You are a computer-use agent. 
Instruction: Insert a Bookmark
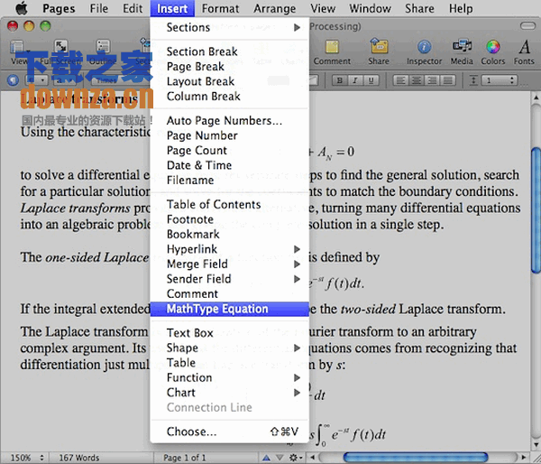tap(229, 234)
